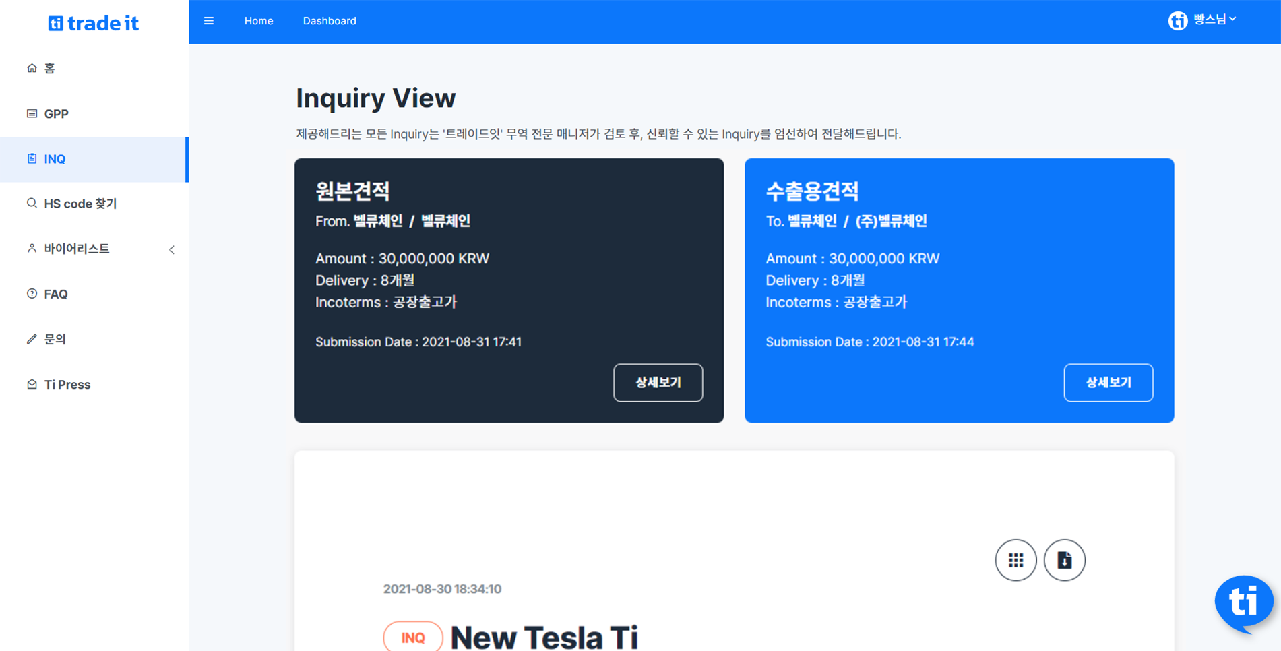This screenshot has width=1281, height=651.
Task: Open Dashboard in the top navigation
Action: [x=330, y=21]
